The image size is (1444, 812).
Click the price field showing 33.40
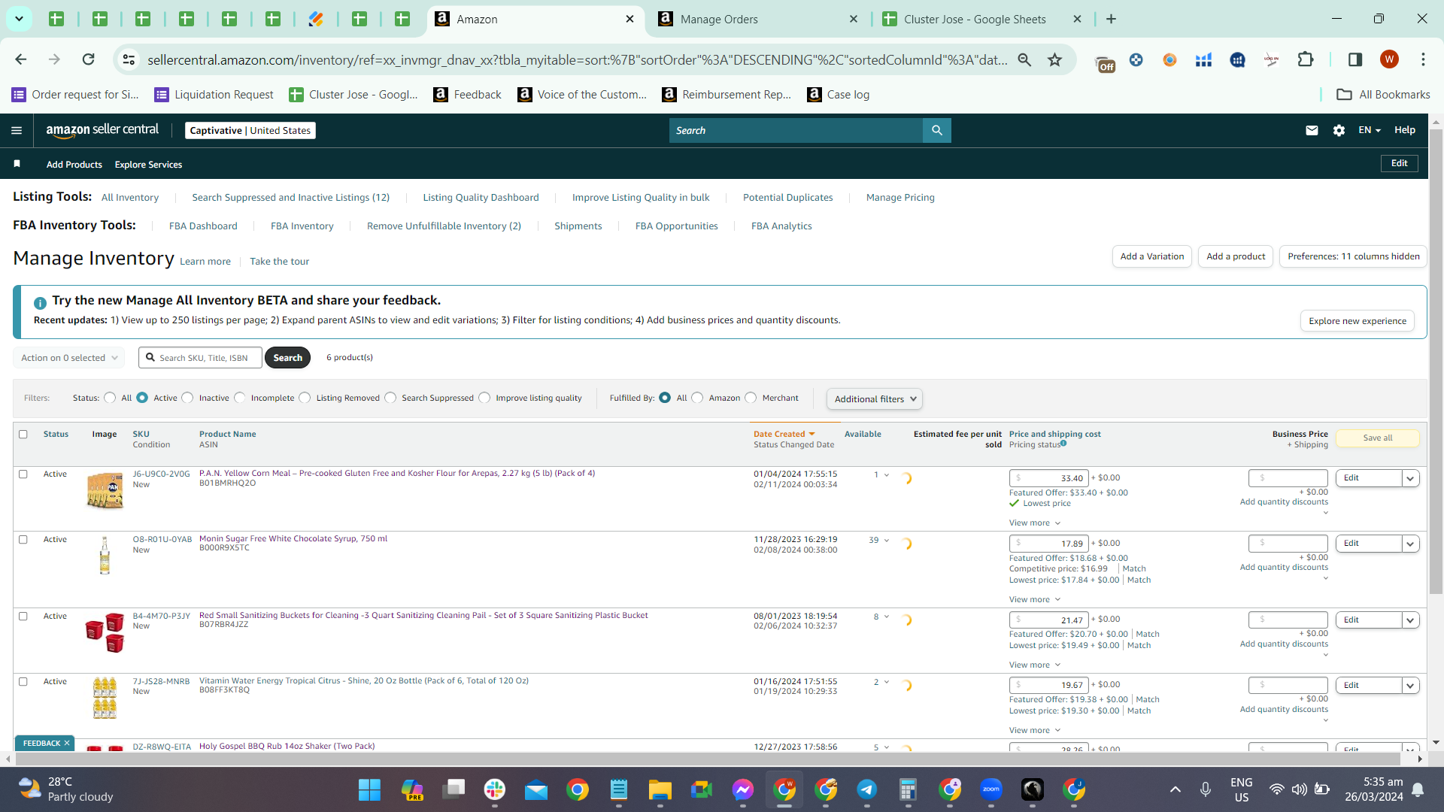pyautogui.click(x=1048, y=478)
